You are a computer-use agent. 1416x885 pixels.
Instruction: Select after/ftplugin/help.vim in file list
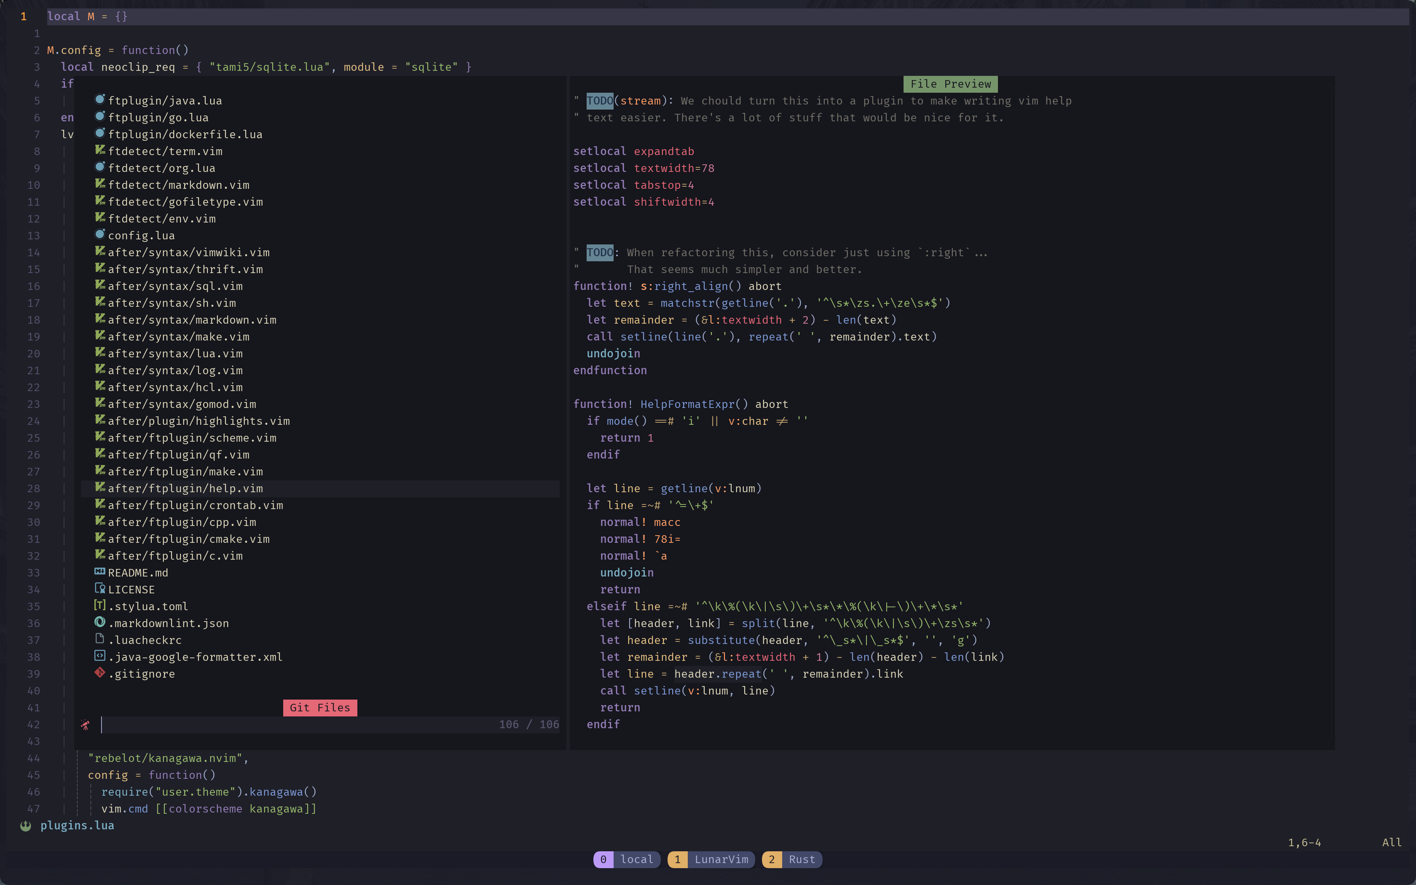pyautogui.click(x=185, y=488)
